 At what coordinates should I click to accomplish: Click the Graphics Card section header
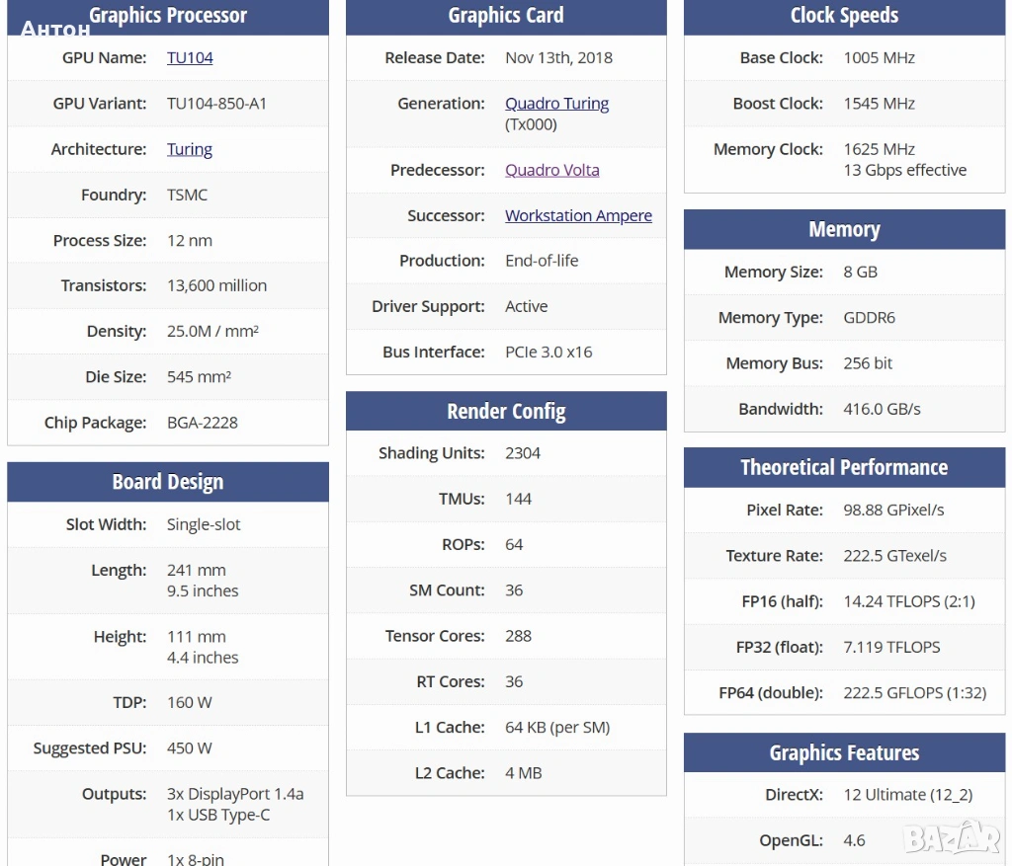[x=506, y=16]
